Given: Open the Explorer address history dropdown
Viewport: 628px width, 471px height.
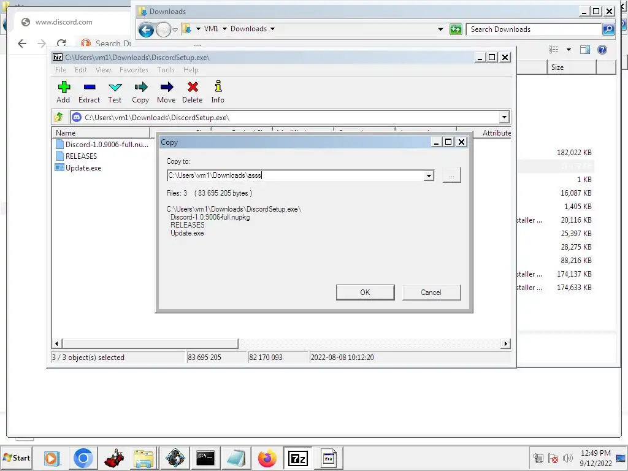Looking at the screenshot, I should point(440,29).
